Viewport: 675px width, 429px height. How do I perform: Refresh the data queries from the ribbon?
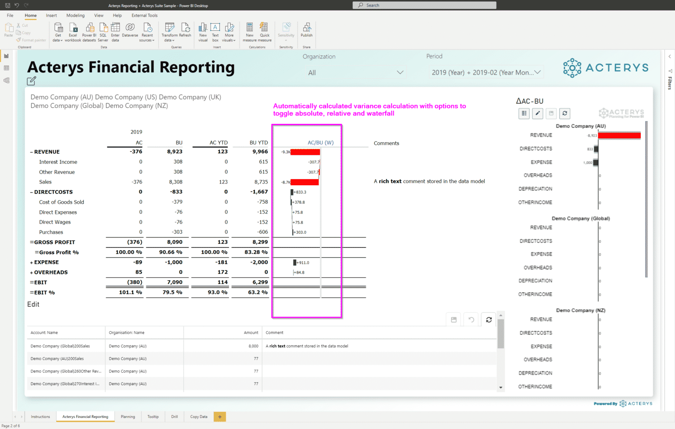(x=185, y=31)
